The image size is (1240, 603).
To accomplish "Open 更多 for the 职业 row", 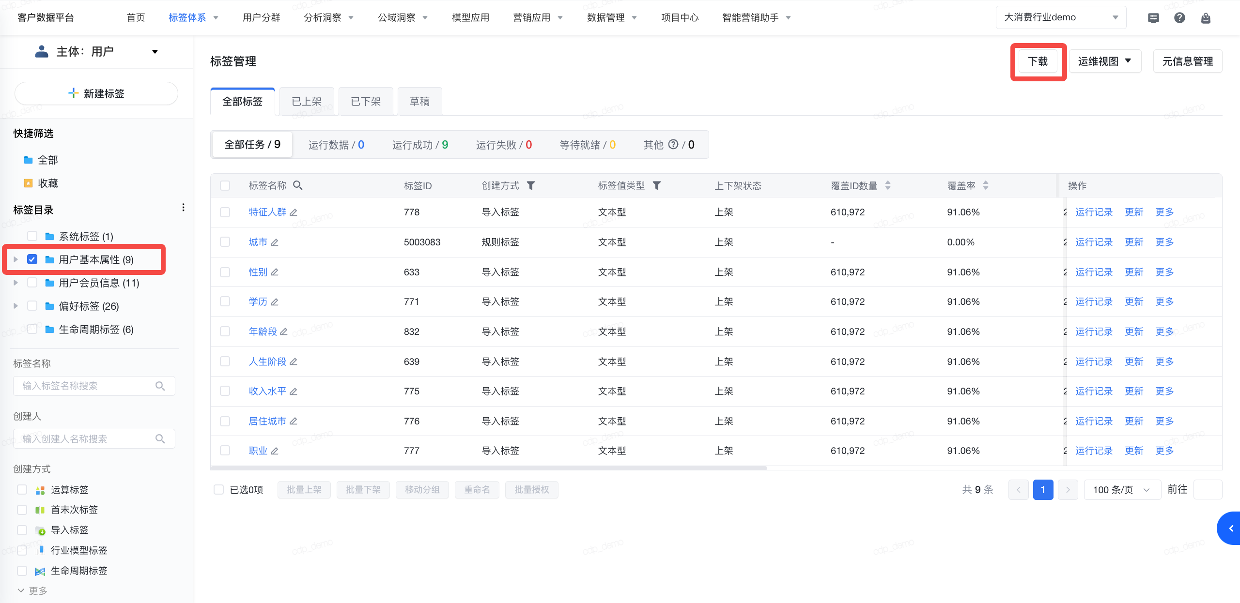I will 1164,451.
